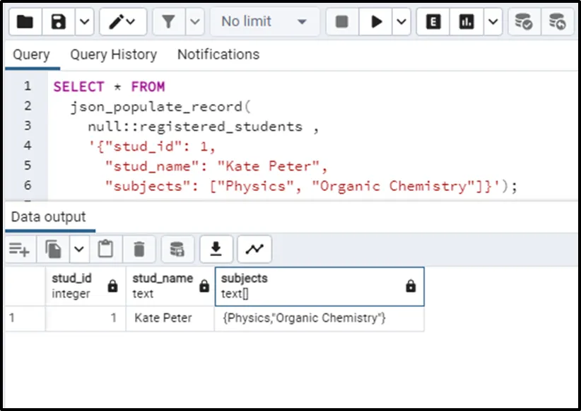Screen dimensions: 581x411
Task: Expand the Execute options dropdown arrow
Action: [x=401, y=22]
